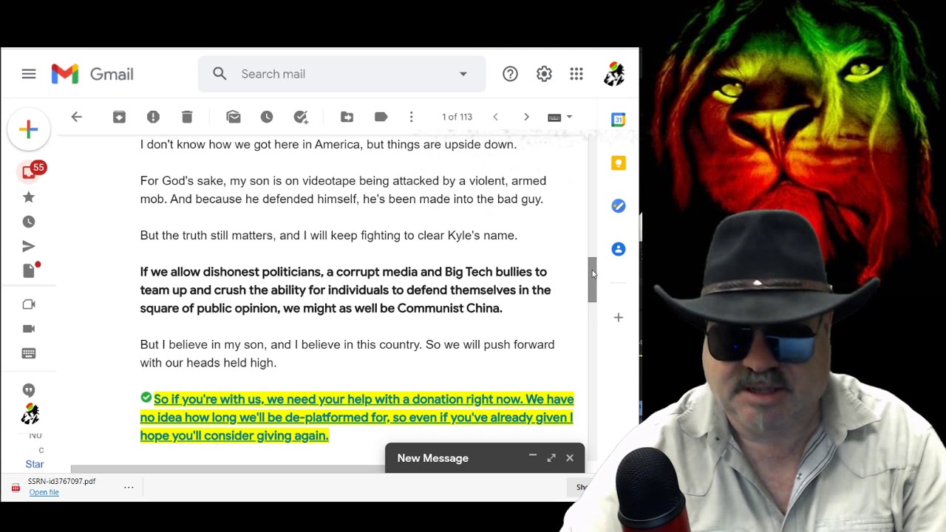
Task: Click the paragraph 'But I believe in my son'
Action: (x=347, y=354)
